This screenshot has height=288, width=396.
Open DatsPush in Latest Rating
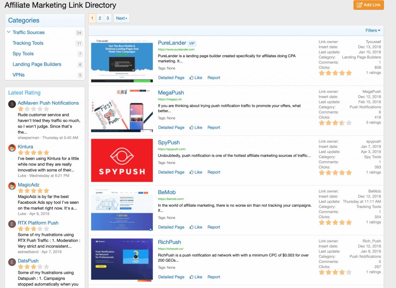coord(28,261)
